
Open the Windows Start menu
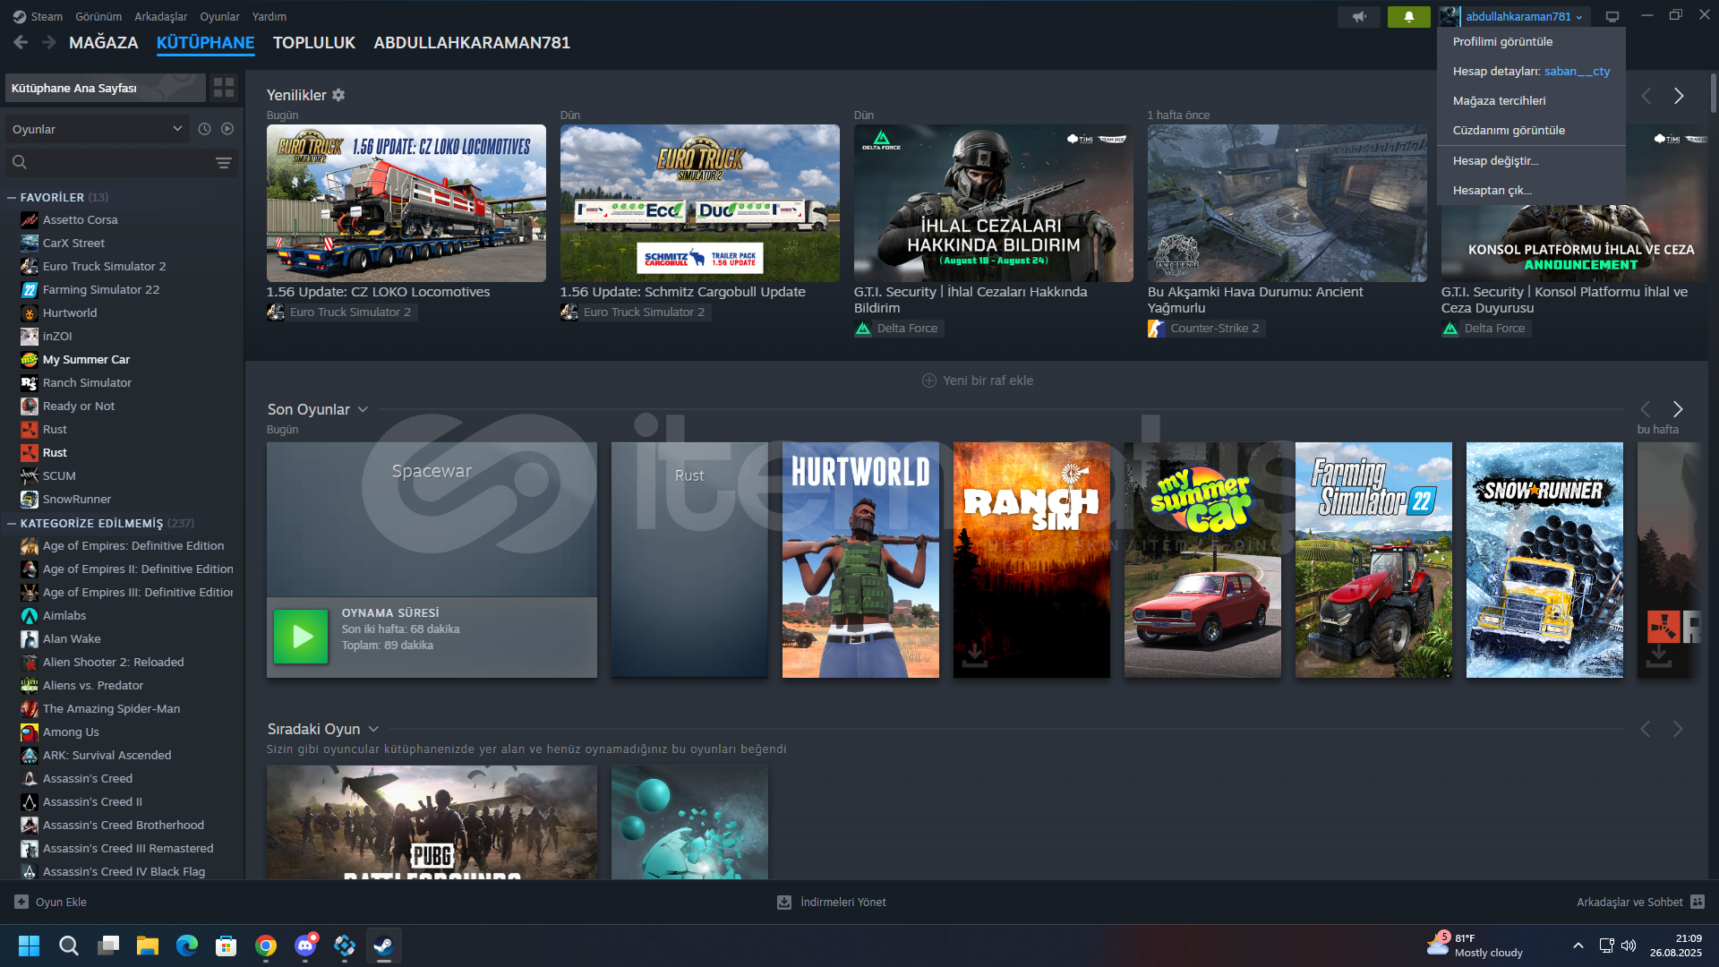pyautogui.click(x=30, y=946)
